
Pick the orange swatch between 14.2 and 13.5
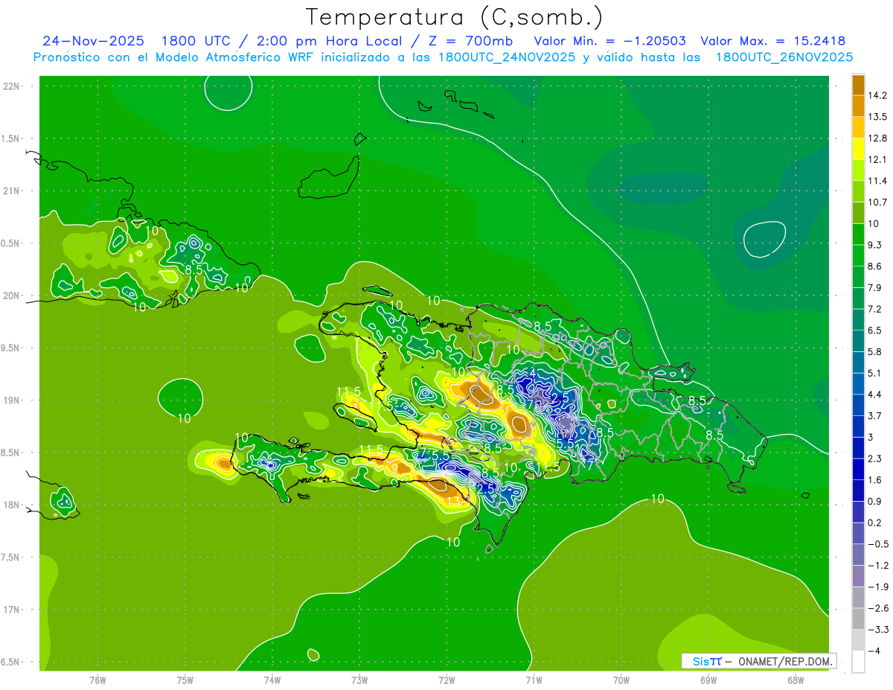(858, 106)
